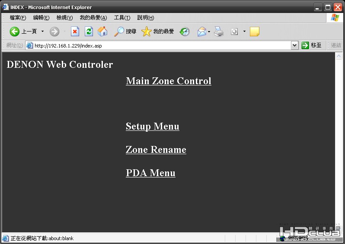Viewport: 345px width, 244px height.
Task: Go to the Home page icon
Action: (x=102, y=32)
